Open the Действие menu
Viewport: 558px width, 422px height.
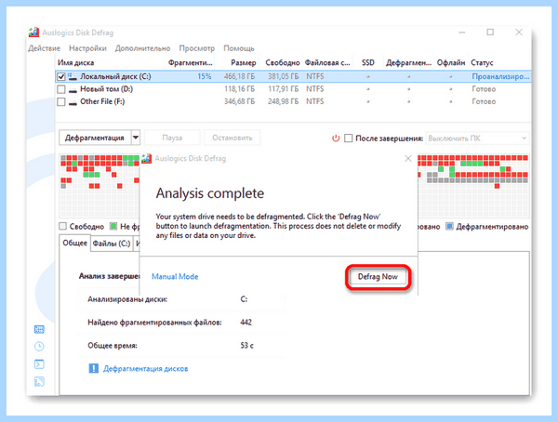44,48
